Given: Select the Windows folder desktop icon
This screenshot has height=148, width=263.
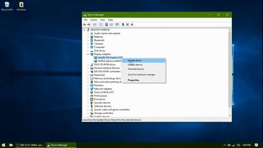Looking at the screenshot, I should (x=21, y=6).
